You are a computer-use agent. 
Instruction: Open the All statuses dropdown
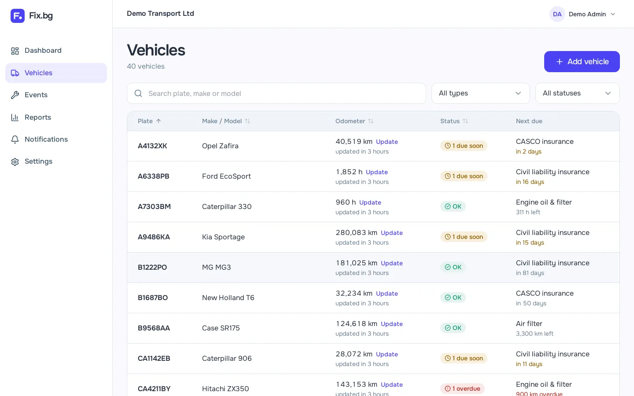pos(578,93)
